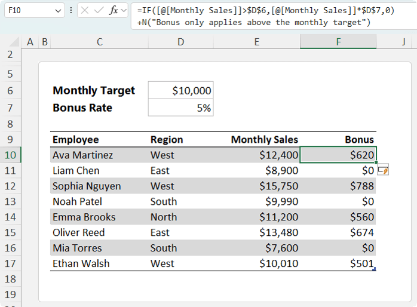
Task: Select the $9,990 sales cell
Action: click(x=257, y=201)
